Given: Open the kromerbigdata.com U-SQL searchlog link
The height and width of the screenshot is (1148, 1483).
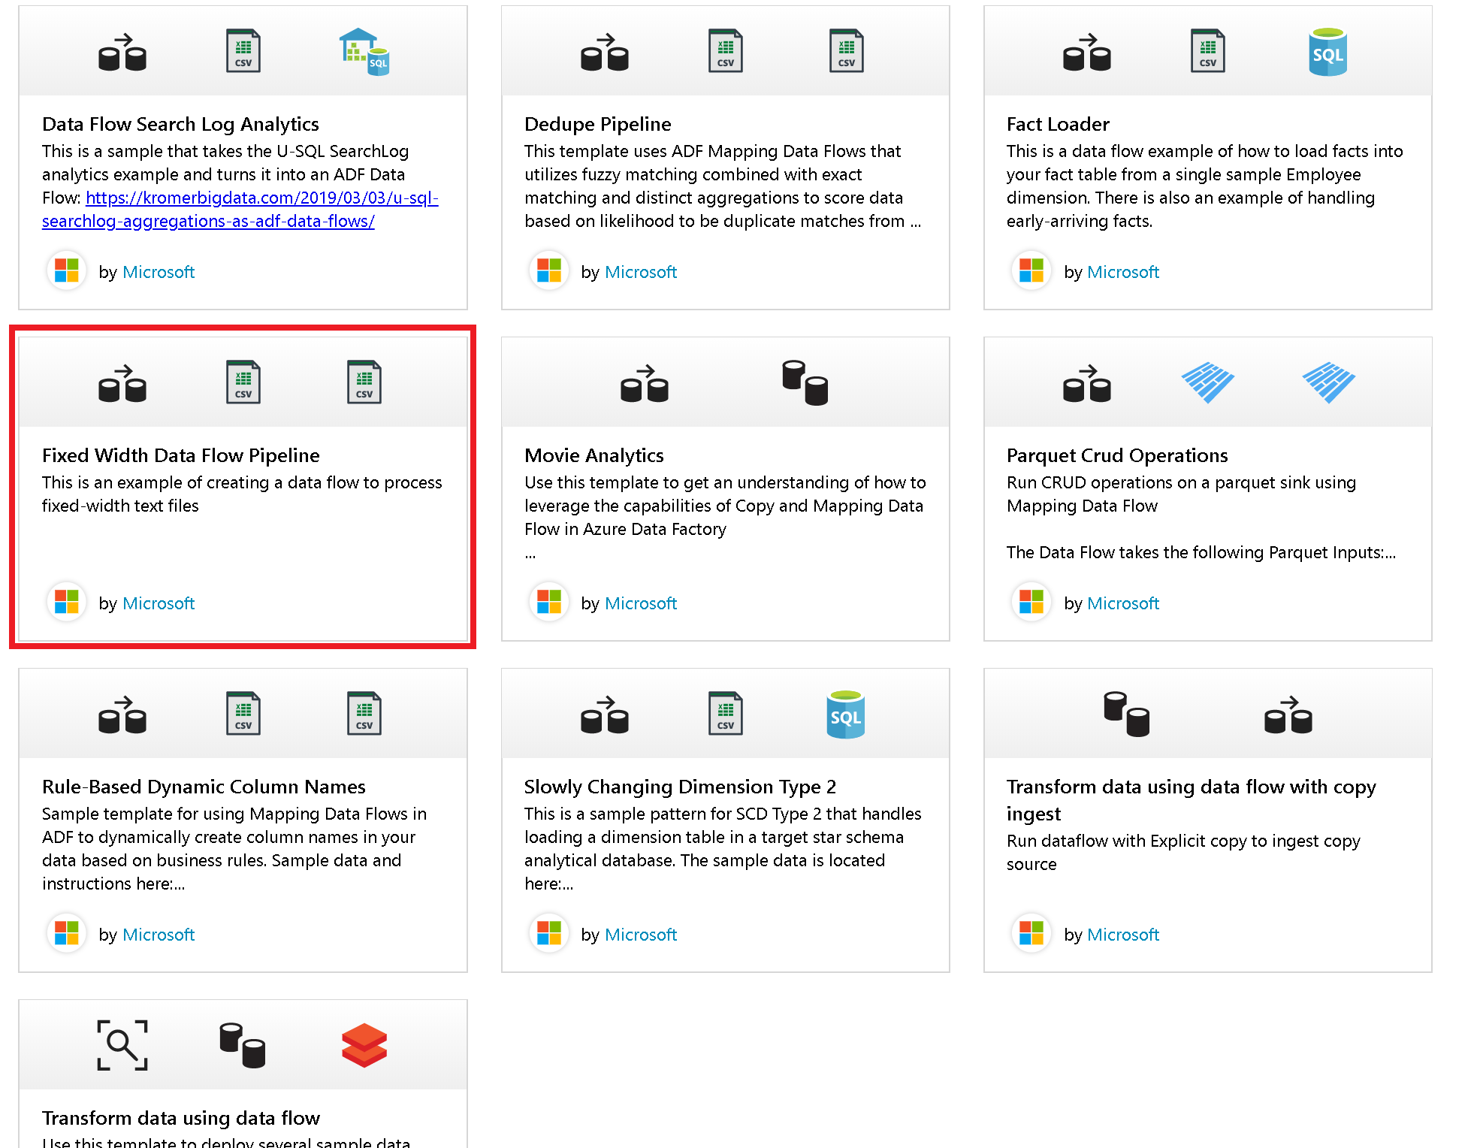Looking at the screenshot, I should [240, 210].
